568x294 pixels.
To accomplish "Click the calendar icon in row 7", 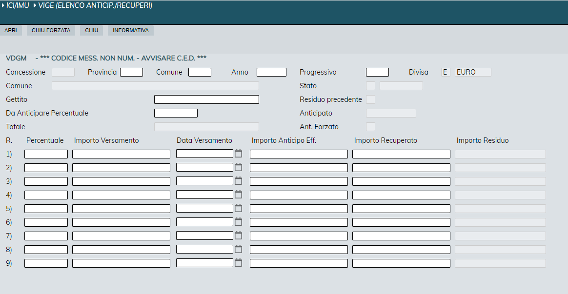I will click(238, 235).
